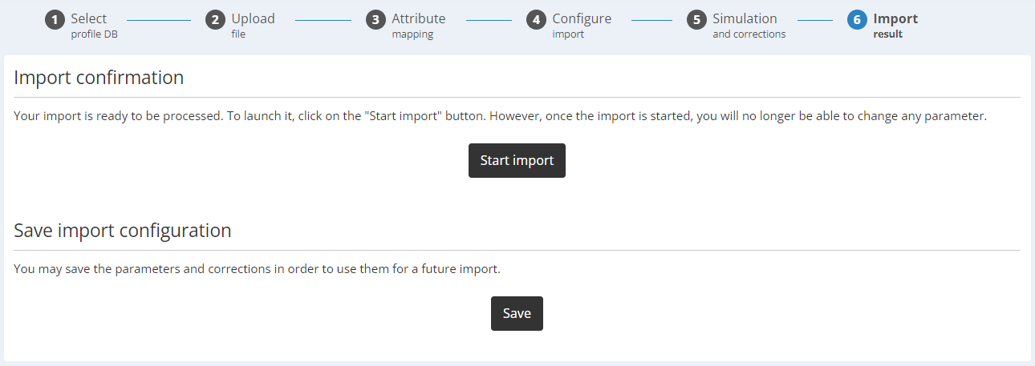Open the Simulation step label
The width and height of the screenshot is (1035, 366).
[745, 18]
